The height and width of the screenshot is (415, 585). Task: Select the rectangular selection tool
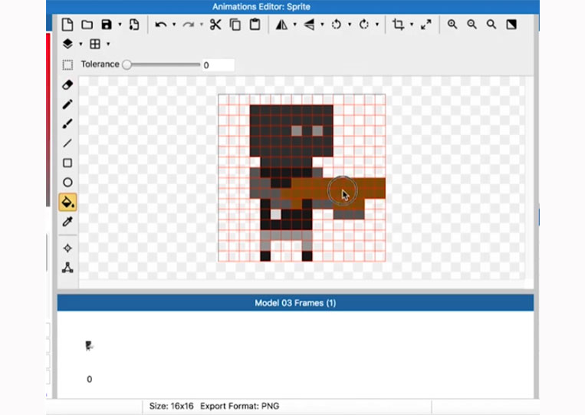(67, 65)
